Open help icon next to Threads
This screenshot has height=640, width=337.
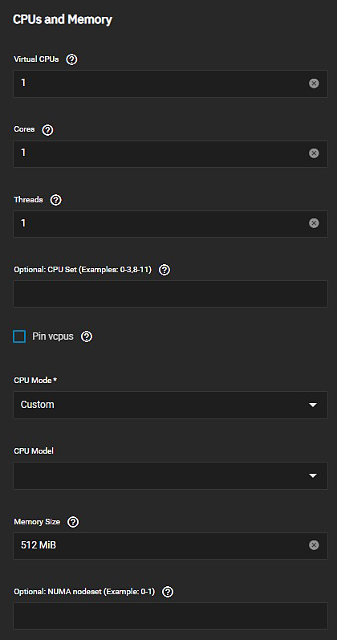(x=56, y=200)
